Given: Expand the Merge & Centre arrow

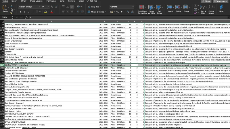Looking at the screenshot, I should click(105, 12).
